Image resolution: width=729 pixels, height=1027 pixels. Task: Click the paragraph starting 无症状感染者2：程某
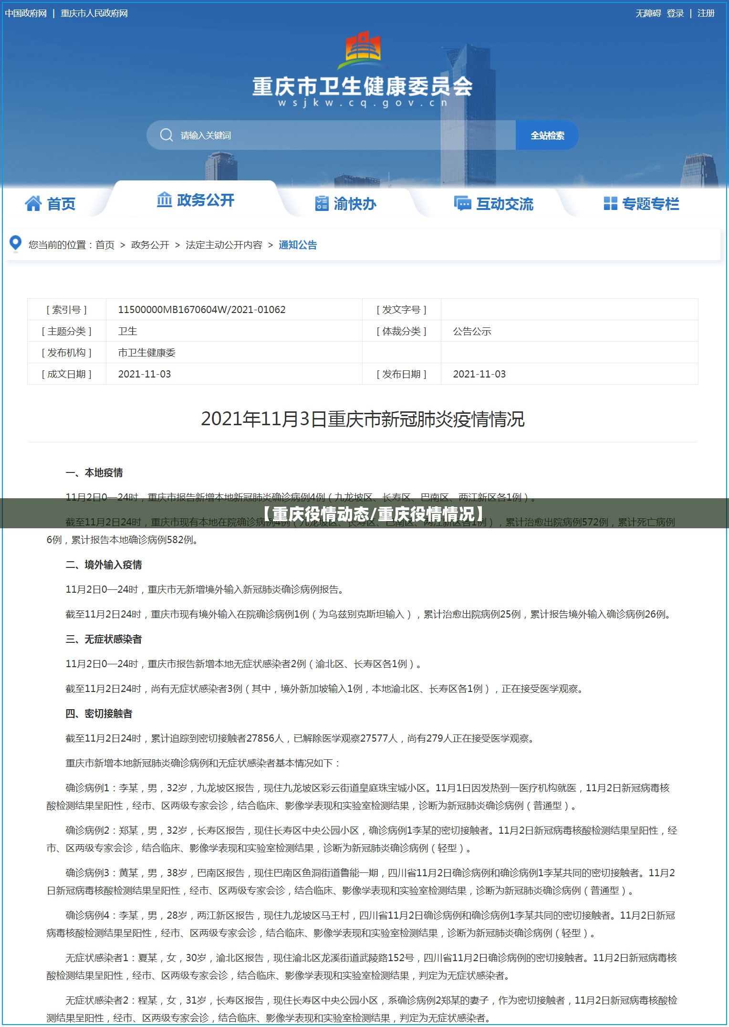click(362, 1009)
